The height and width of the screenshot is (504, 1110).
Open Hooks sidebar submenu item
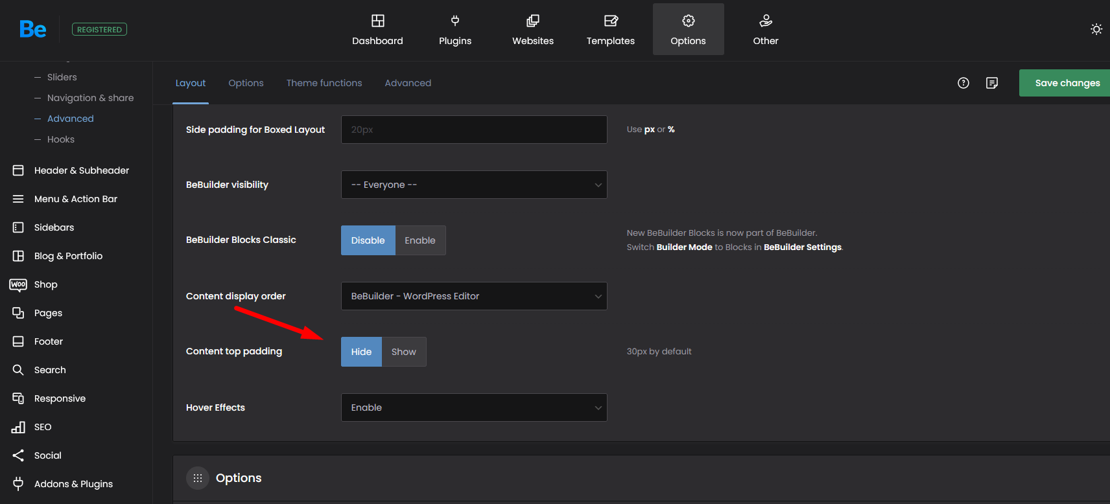click(61, 139)
